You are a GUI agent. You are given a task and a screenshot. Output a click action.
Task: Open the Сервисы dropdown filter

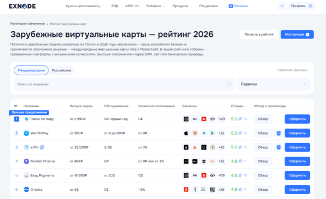(x=273, y=84)
